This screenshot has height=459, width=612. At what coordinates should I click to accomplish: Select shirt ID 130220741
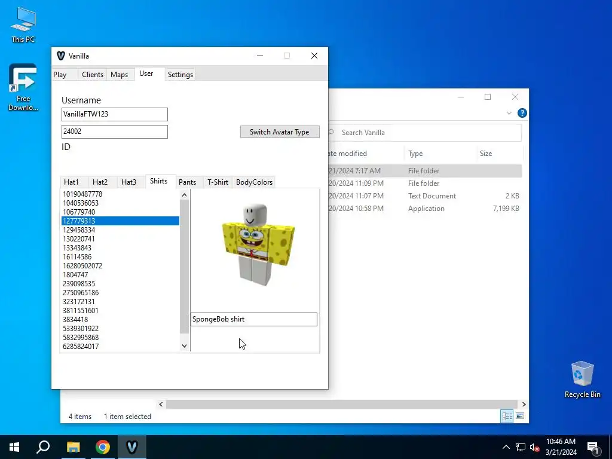click(120, 239)
